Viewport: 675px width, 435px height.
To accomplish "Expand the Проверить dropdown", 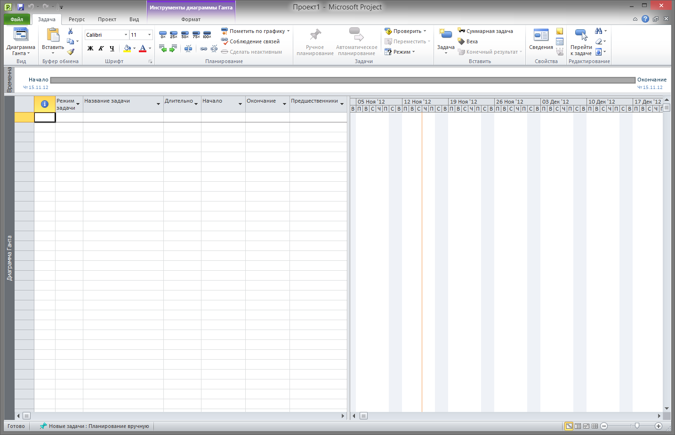I will coord(425,31).
